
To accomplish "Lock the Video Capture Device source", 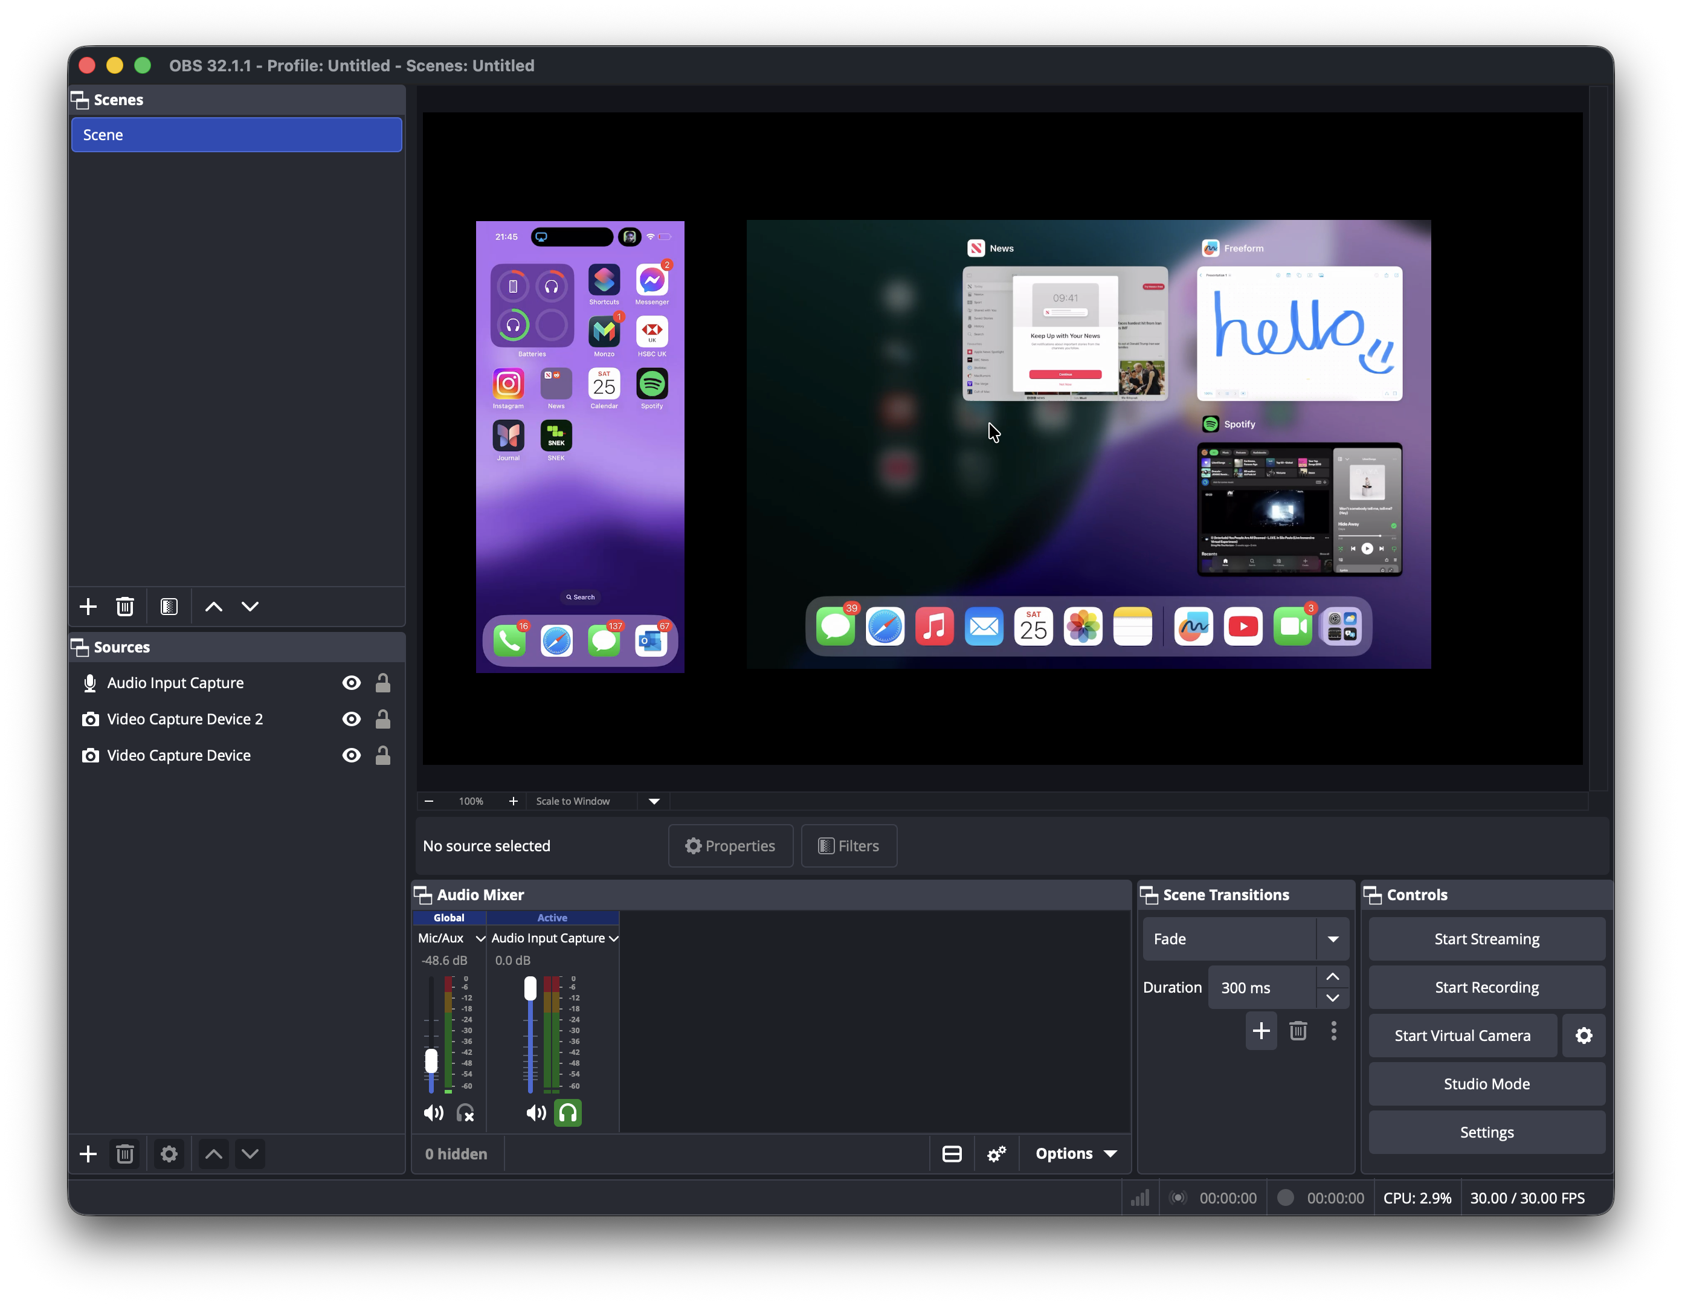I will click(x=383, y=755).
